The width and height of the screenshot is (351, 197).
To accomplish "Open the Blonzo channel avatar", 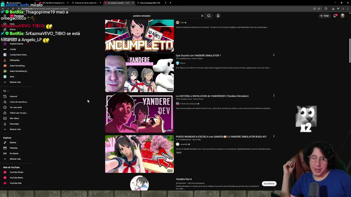I will (177, 63).
